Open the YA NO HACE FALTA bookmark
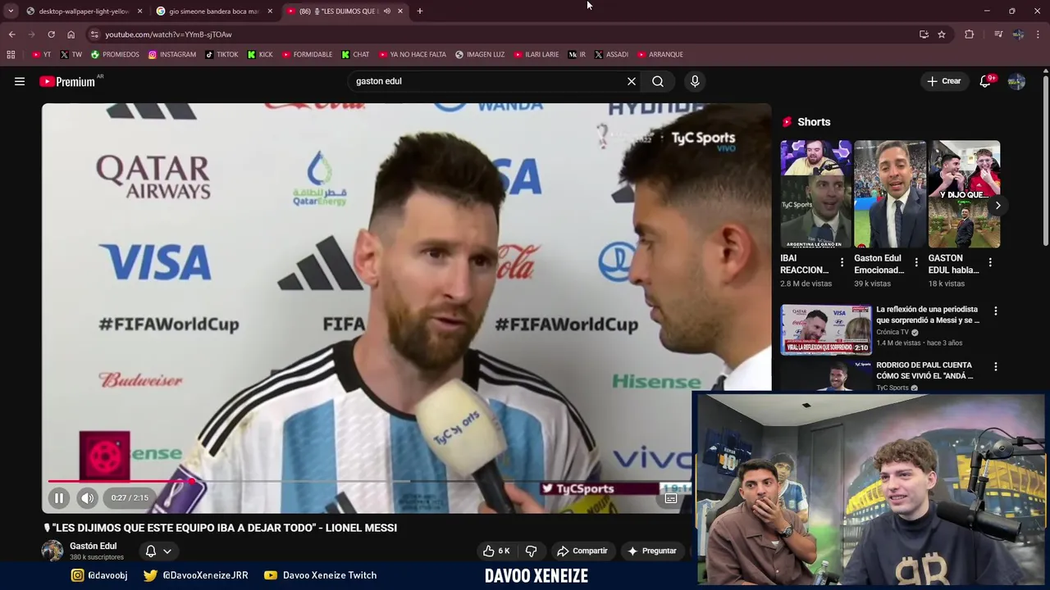The width and height of the screenshot is (1050, 590). 413,54
